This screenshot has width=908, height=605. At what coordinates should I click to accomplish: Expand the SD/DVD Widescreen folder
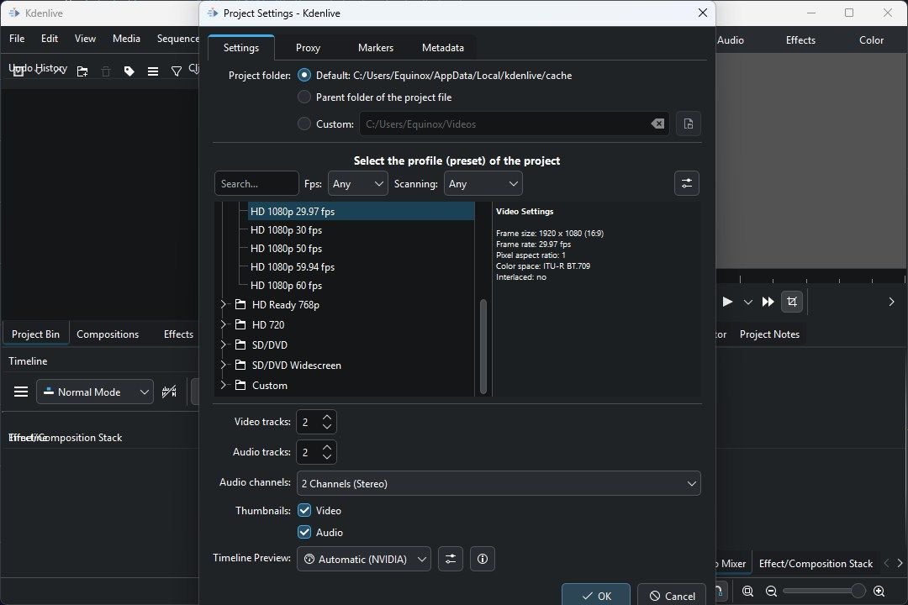point(223,366)
